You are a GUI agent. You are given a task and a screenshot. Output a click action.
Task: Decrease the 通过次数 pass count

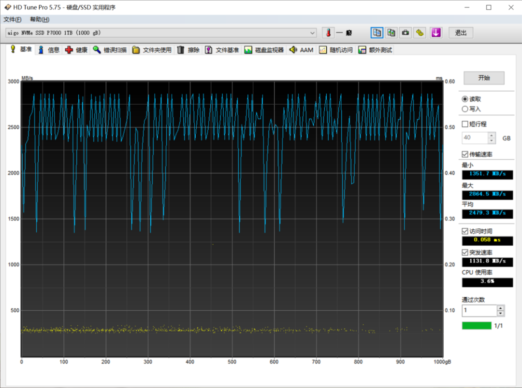click(500, 313)
